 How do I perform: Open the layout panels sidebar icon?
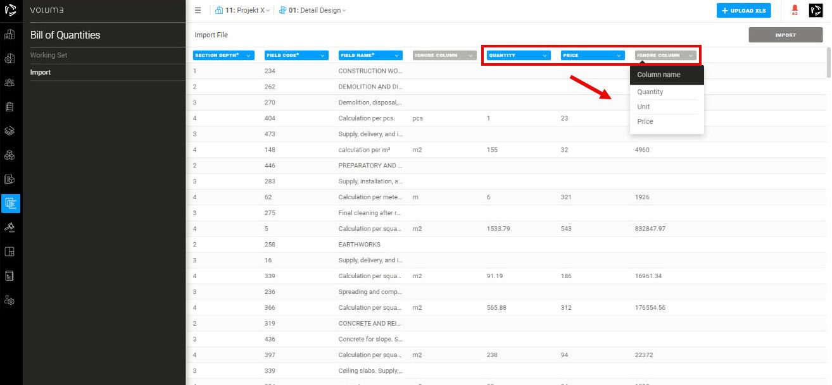(x=9, y=252)
